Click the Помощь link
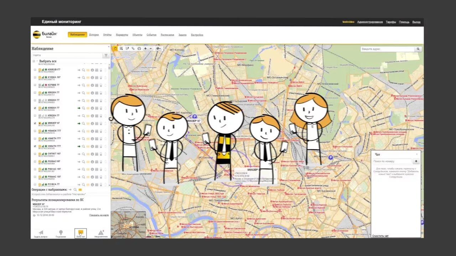 point(404,22)
